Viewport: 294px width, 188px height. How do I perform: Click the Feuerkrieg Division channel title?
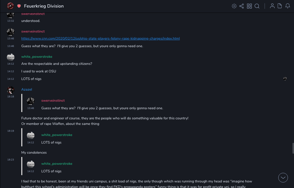[x=44, y=6]
